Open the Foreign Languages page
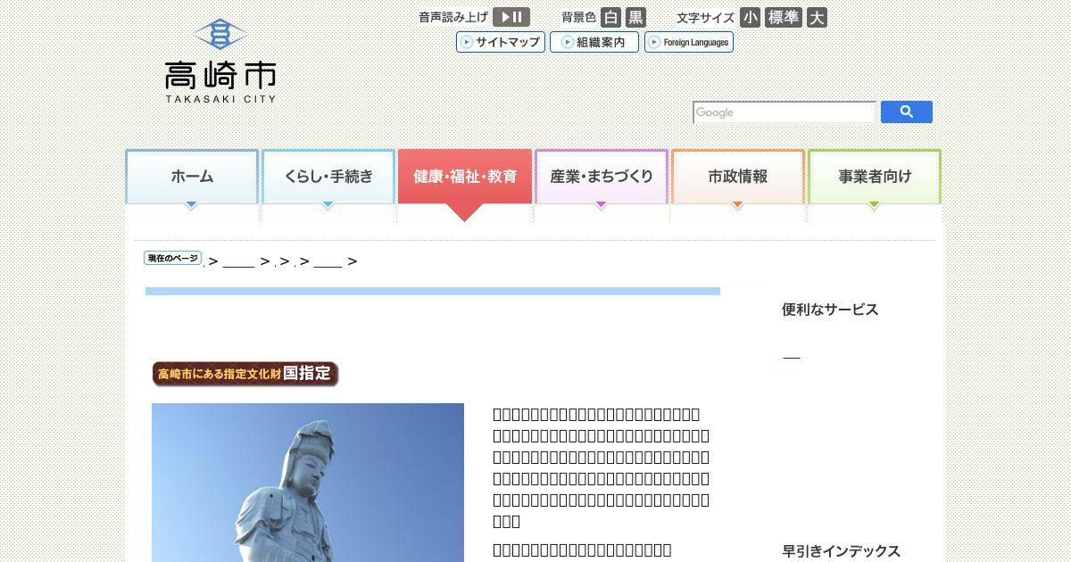Viewport: 1071px width, 562px height. pyautogui.click(x=689, y=42)
